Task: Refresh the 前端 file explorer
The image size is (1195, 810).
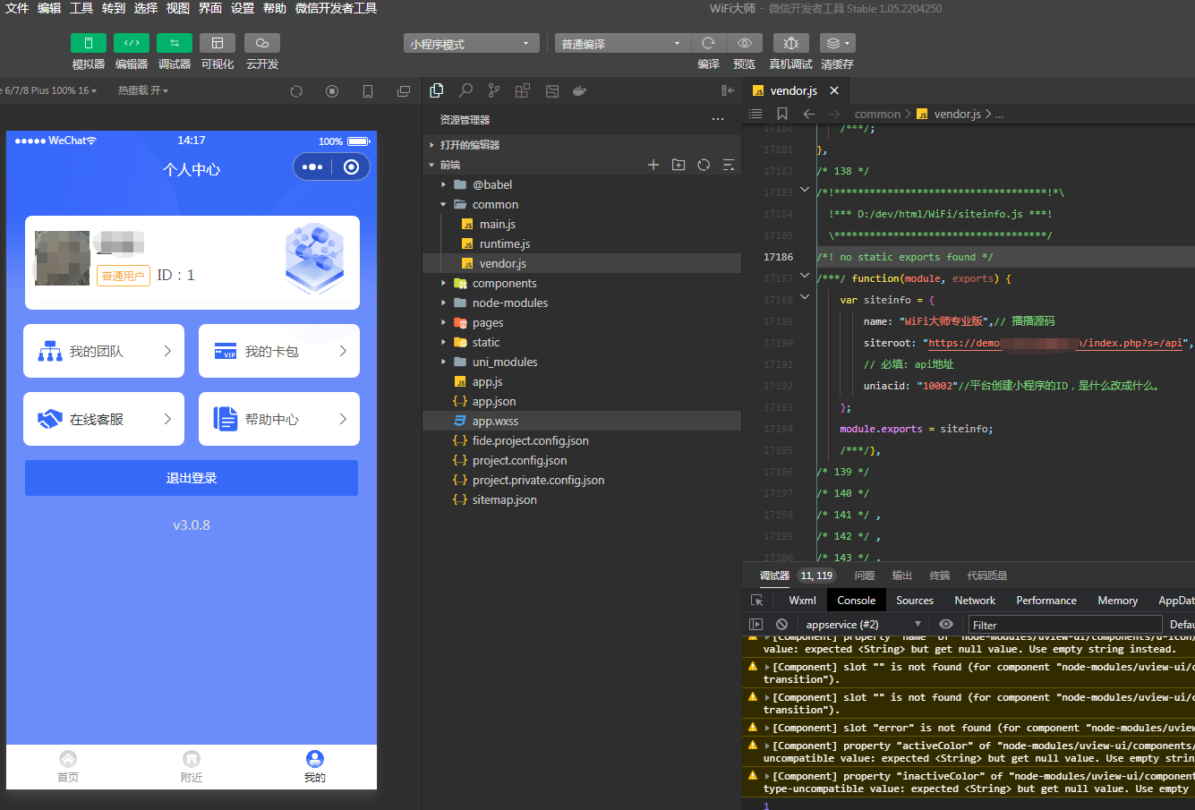Action: (704, 165)
